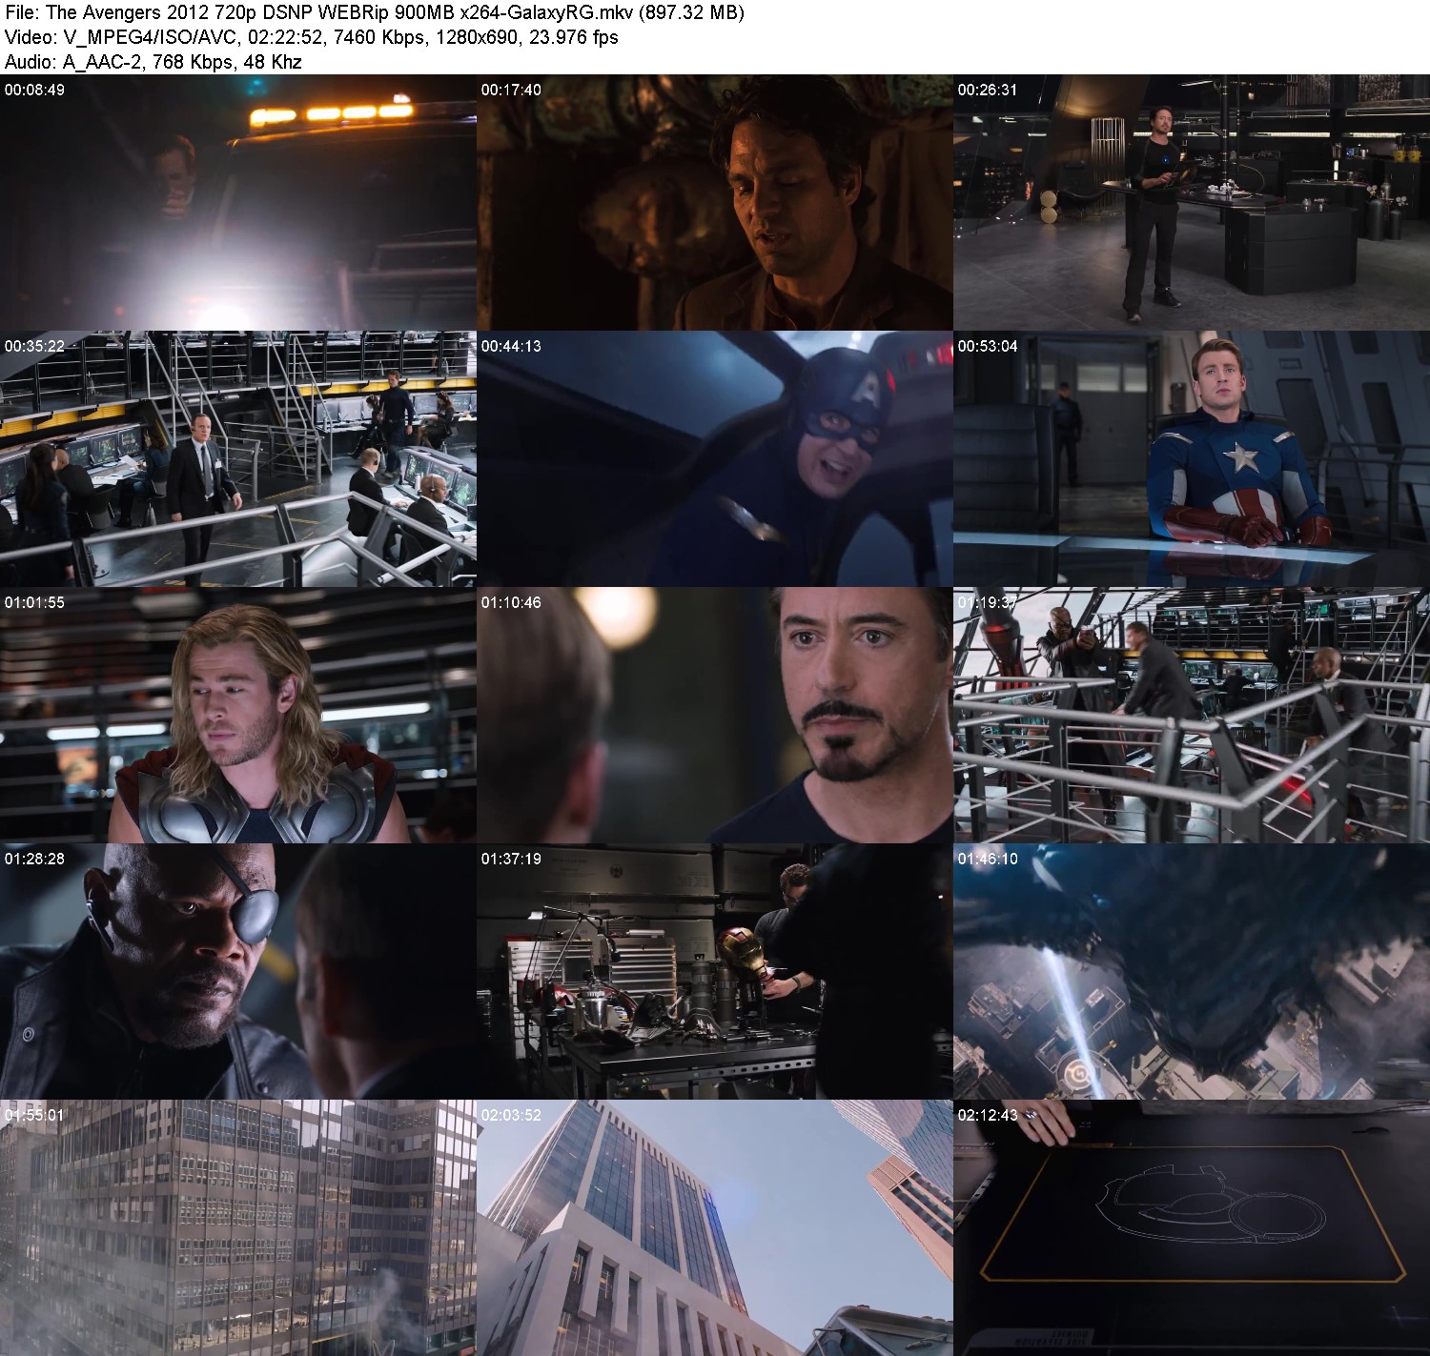Select the frame captured at 00:53:04
1430x1356 pixels.
tap(1192, 459)
